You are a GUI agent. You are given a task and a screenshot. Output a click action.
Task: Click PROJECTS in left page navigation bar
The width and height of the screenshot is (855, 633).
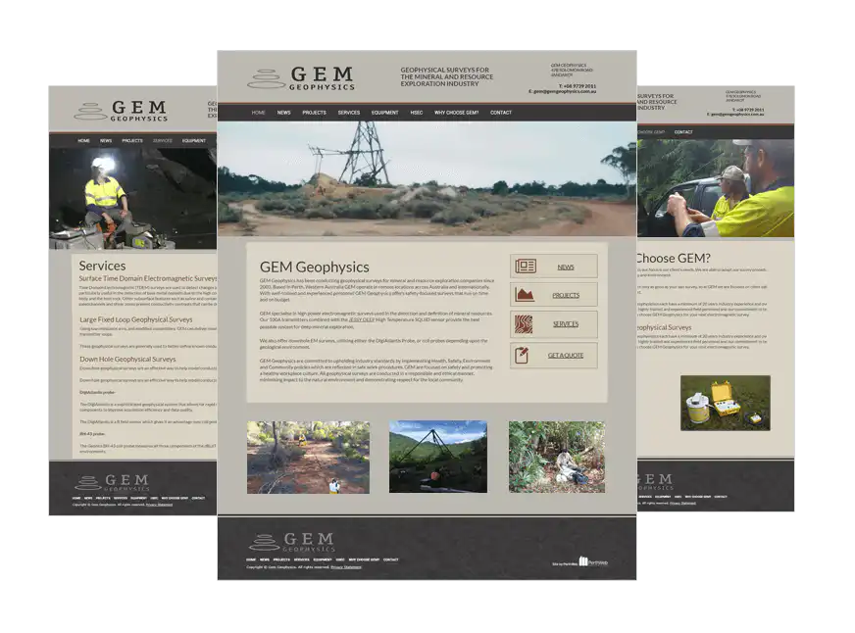click(x=132, y=140)
